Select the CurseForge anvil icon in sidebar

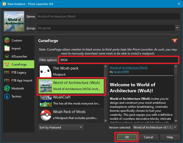7,64
